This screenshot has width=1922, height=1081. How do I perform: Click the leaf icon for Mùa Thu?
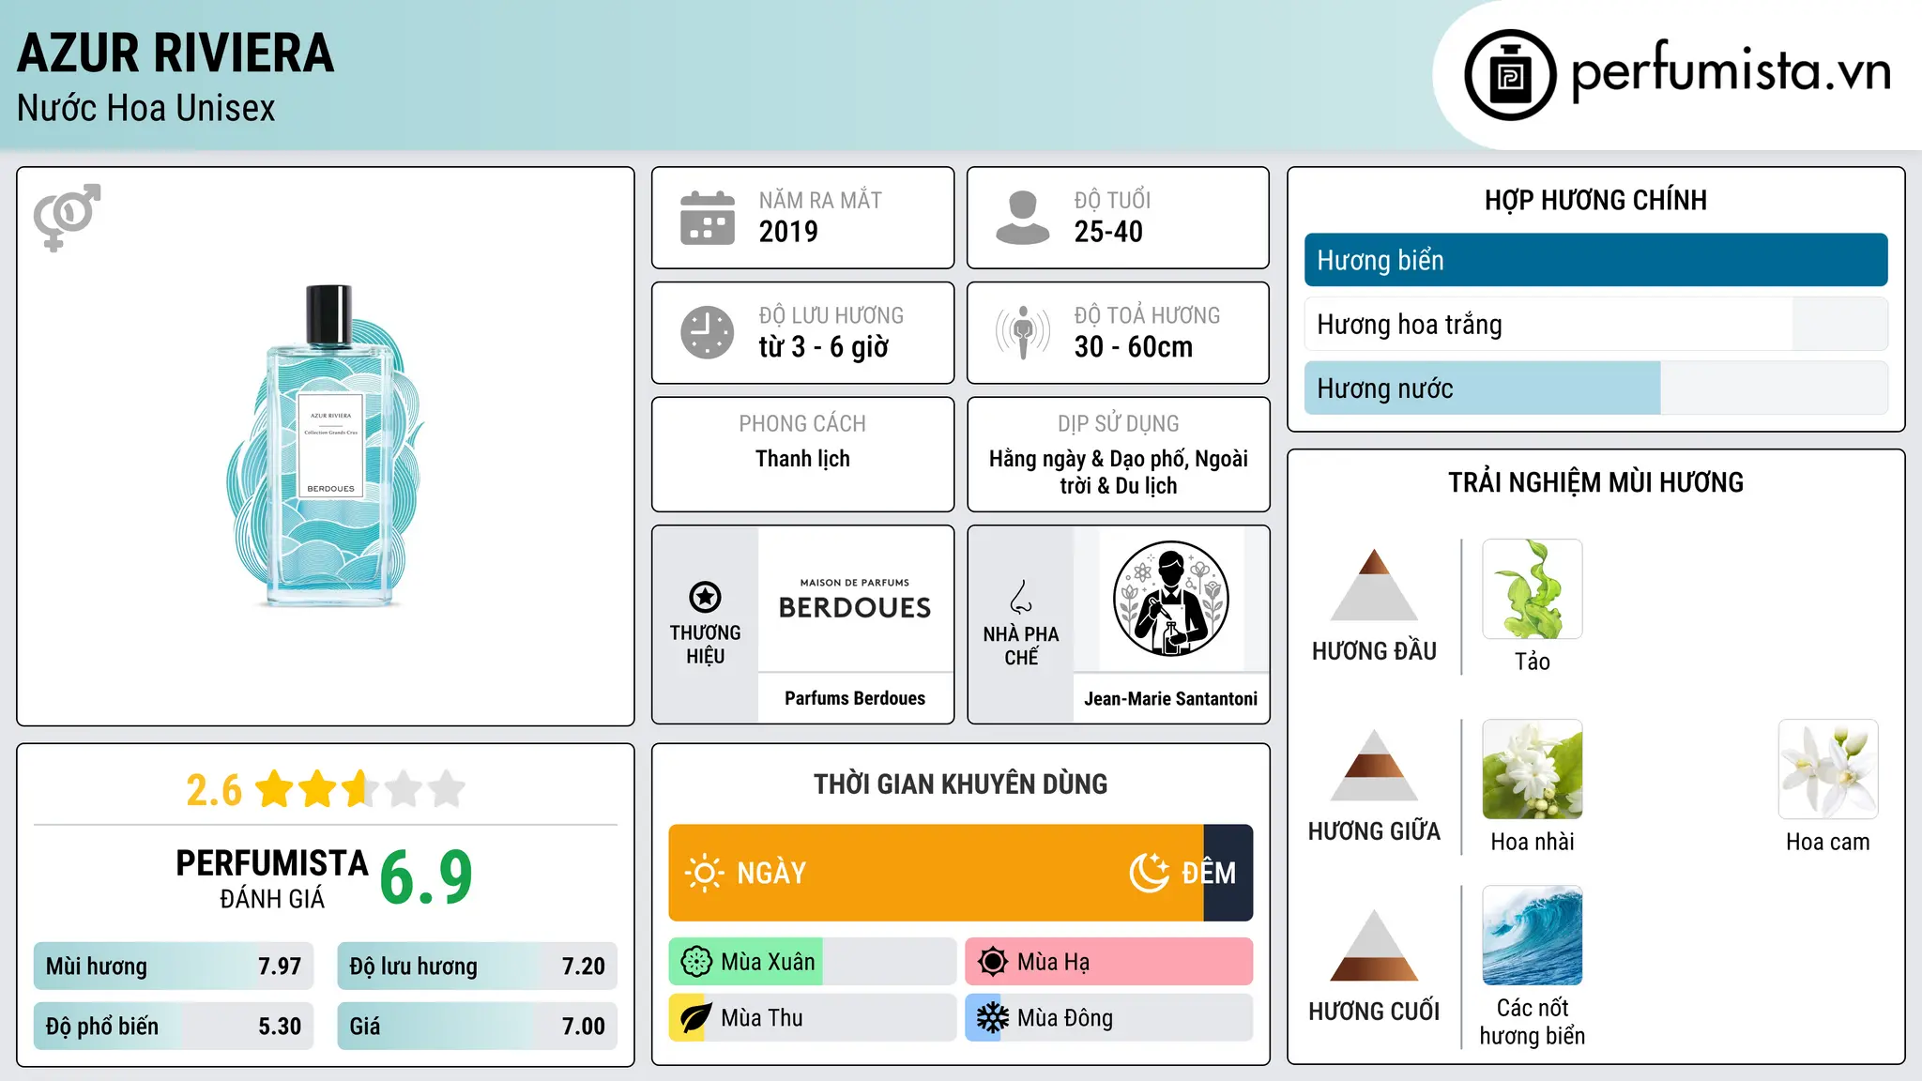696,1018
